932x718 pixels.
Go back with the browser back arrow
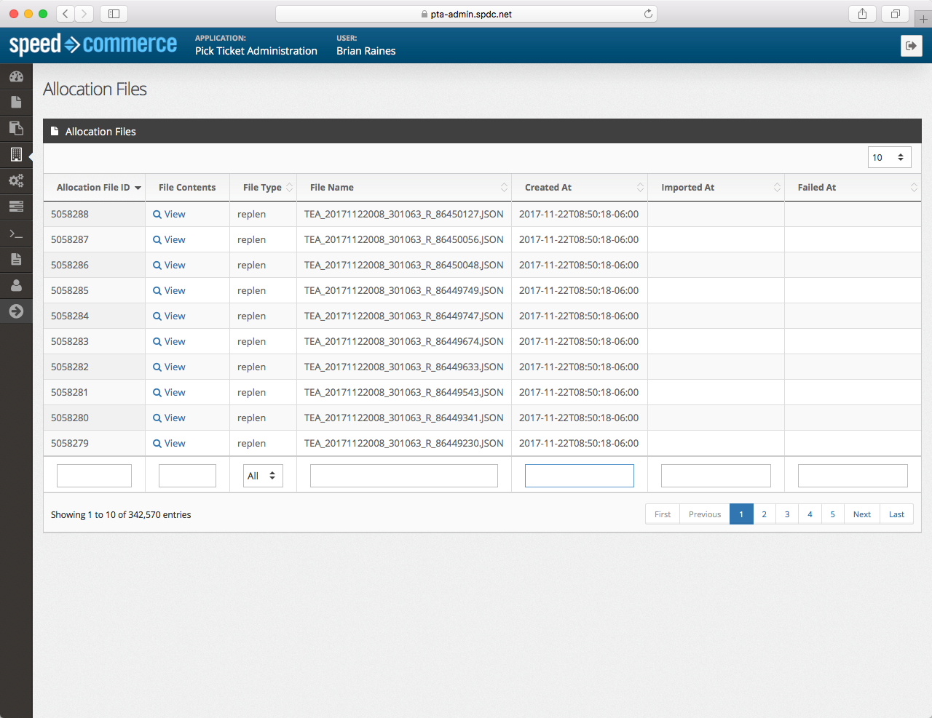(x=66, y=13)
